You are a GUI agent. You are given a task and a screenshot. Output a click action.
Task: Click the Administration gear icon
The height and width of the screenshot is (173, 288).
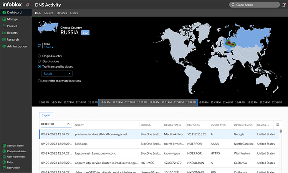pyautogui.click(x=4, y=47)
